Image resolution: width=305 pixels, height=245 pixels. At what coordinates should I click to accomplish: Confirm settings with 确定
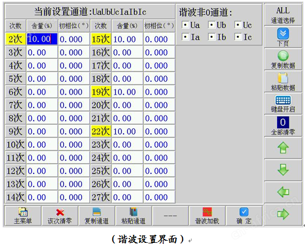tap(244, 216)
